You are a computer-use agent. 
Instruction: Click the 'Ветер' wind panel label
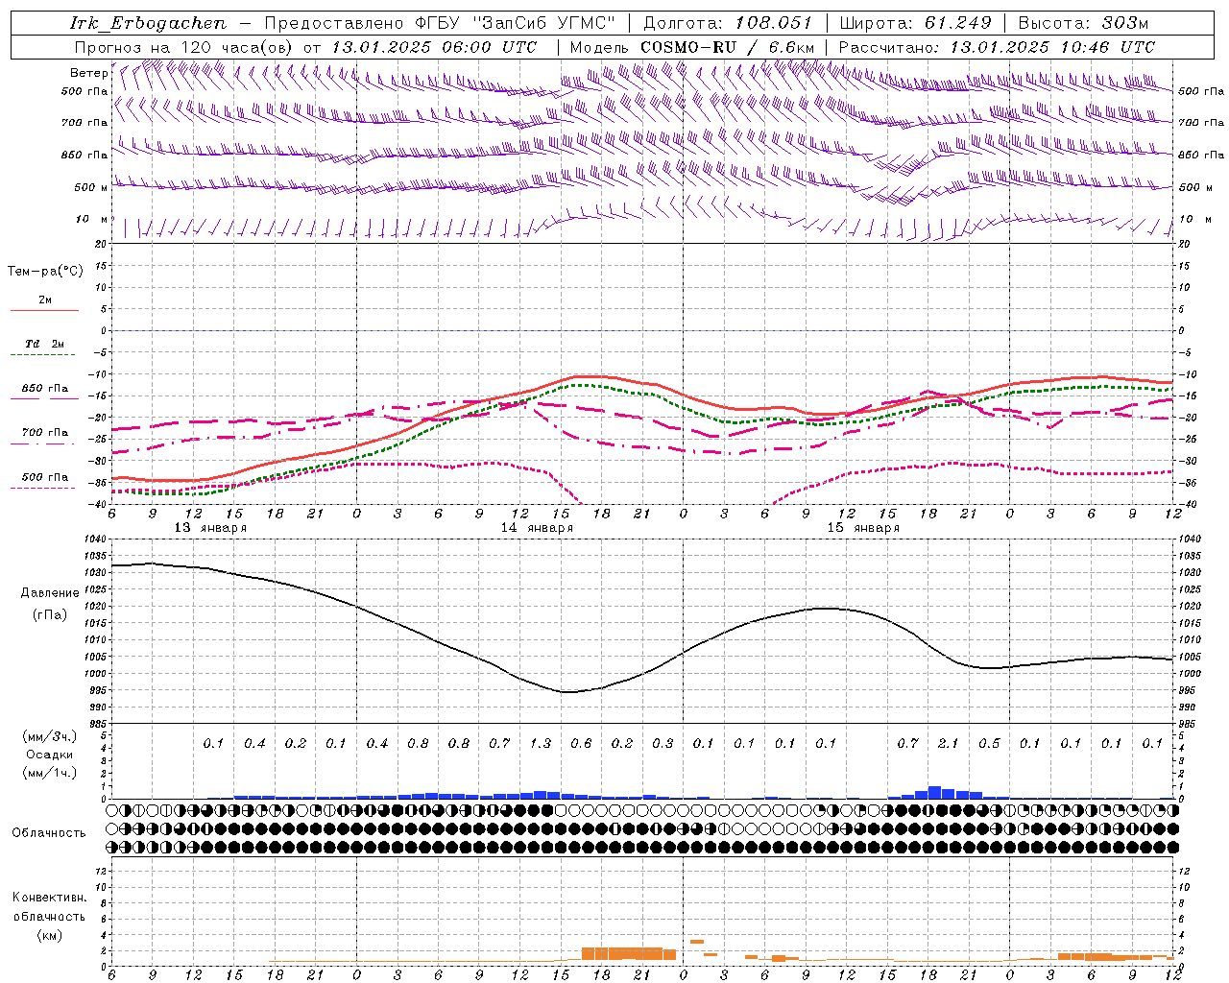pyautogui.click(x=88, y=73)
